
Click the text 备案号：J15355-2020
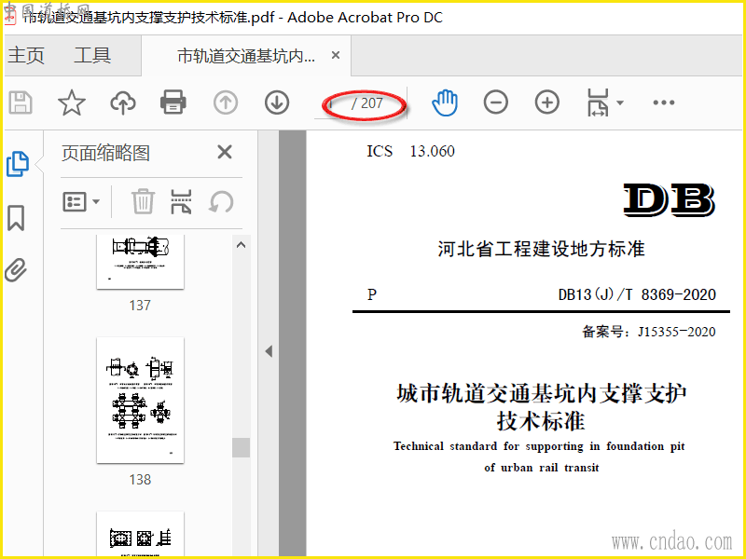(649, 332)
